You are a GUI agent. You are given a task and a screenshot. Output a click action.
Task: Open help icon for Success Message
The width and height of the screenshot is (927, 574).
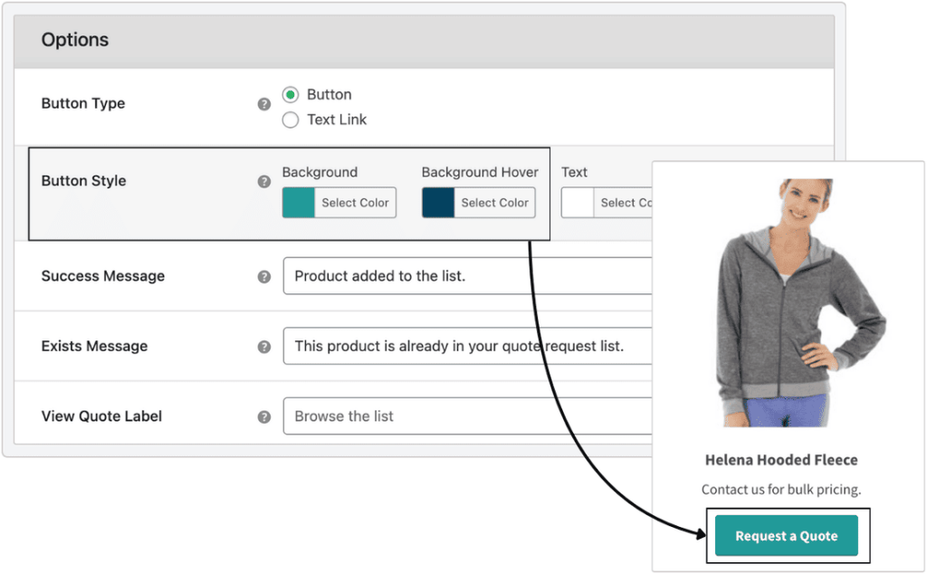[x=264, y=277]
